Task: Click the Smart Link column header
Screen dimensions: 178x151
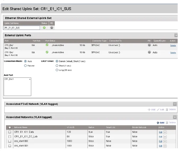Action: pyautogui.click(x=110, y=127)
